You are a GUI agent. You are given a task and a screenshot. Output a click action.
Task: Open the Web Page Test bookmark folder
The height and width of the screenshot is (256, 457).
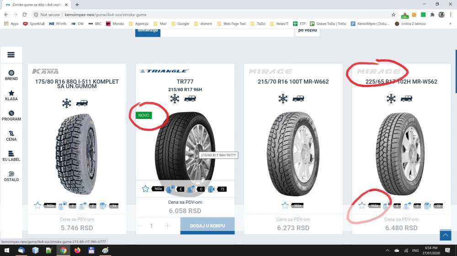(x=231, y=24)
